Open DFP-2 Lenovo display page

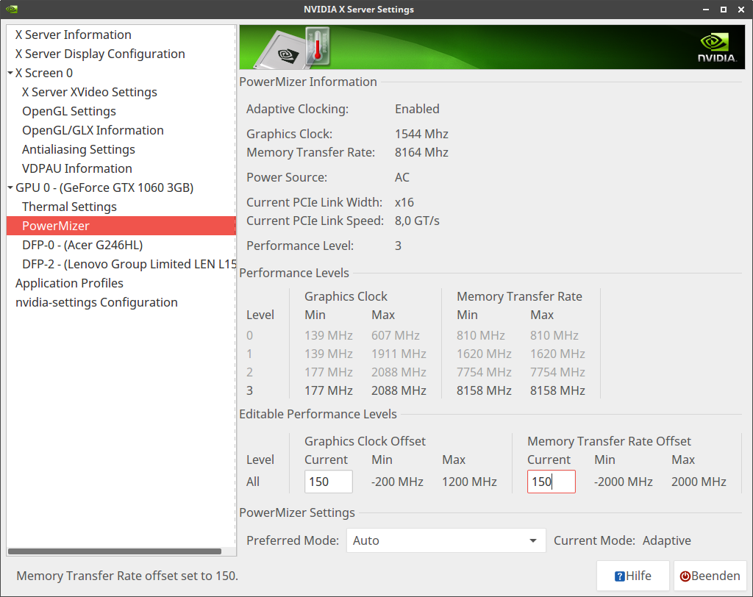point(129,264)
